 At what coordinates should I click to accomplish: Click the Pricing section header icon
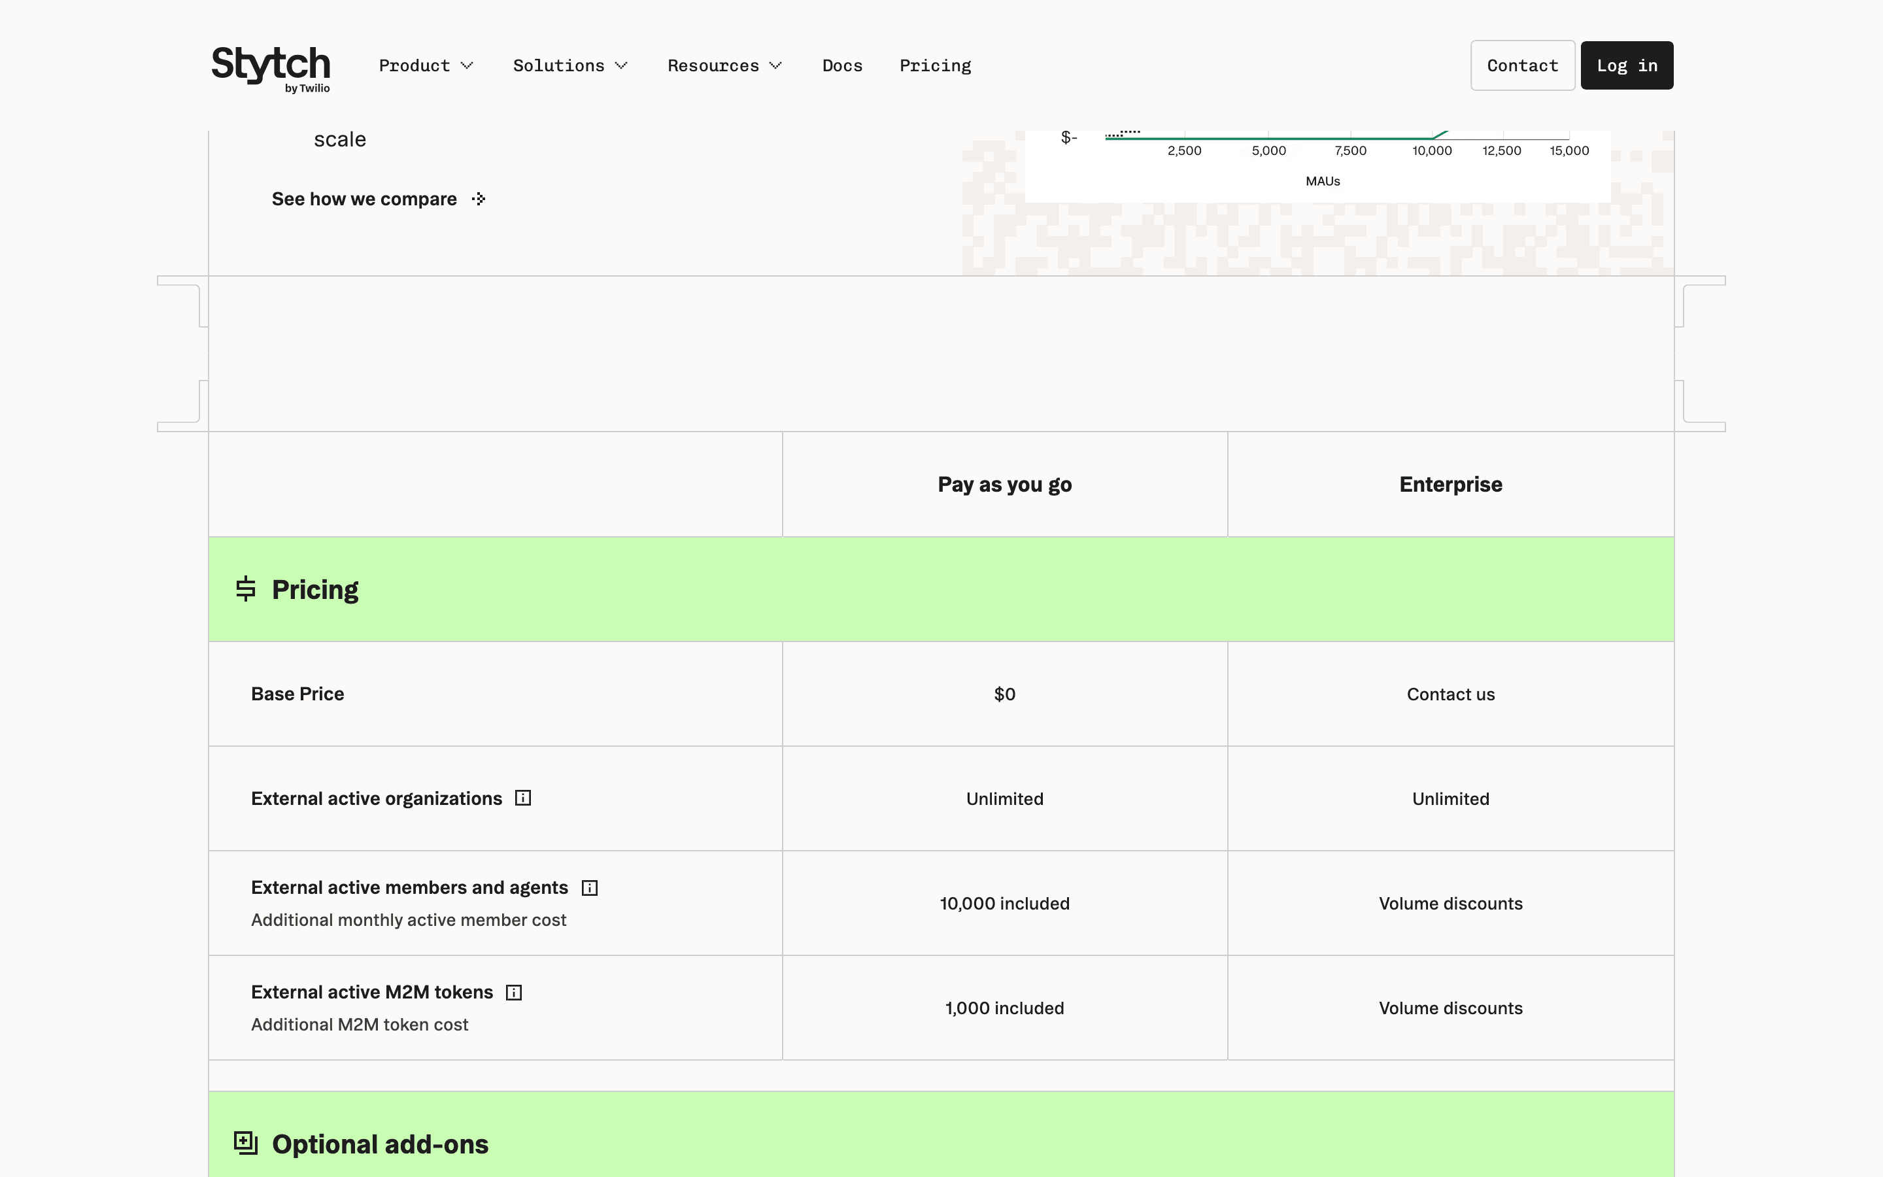[x=246, y=589]
